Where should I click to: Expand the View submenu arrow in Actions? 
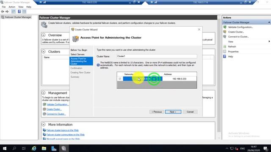(269, 41)
